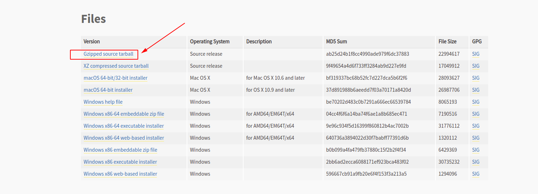Open the Gzipped source tarball link

click(x=108, y=54)
